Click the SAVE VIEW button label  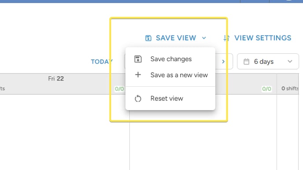[x=176, y=38]
